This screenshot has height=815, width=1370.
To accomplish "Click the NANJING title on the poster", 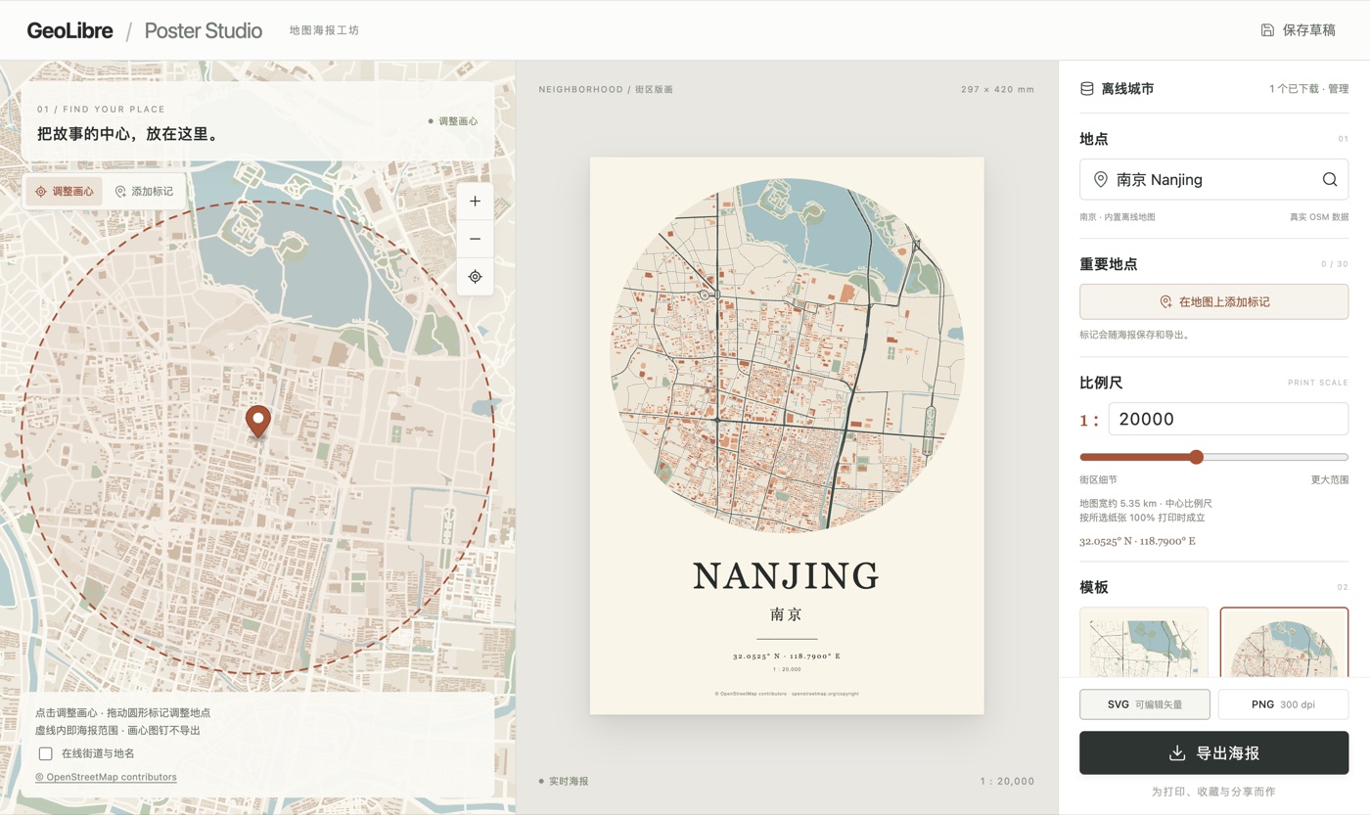I will pyautogui.click(x=787, y=575).
